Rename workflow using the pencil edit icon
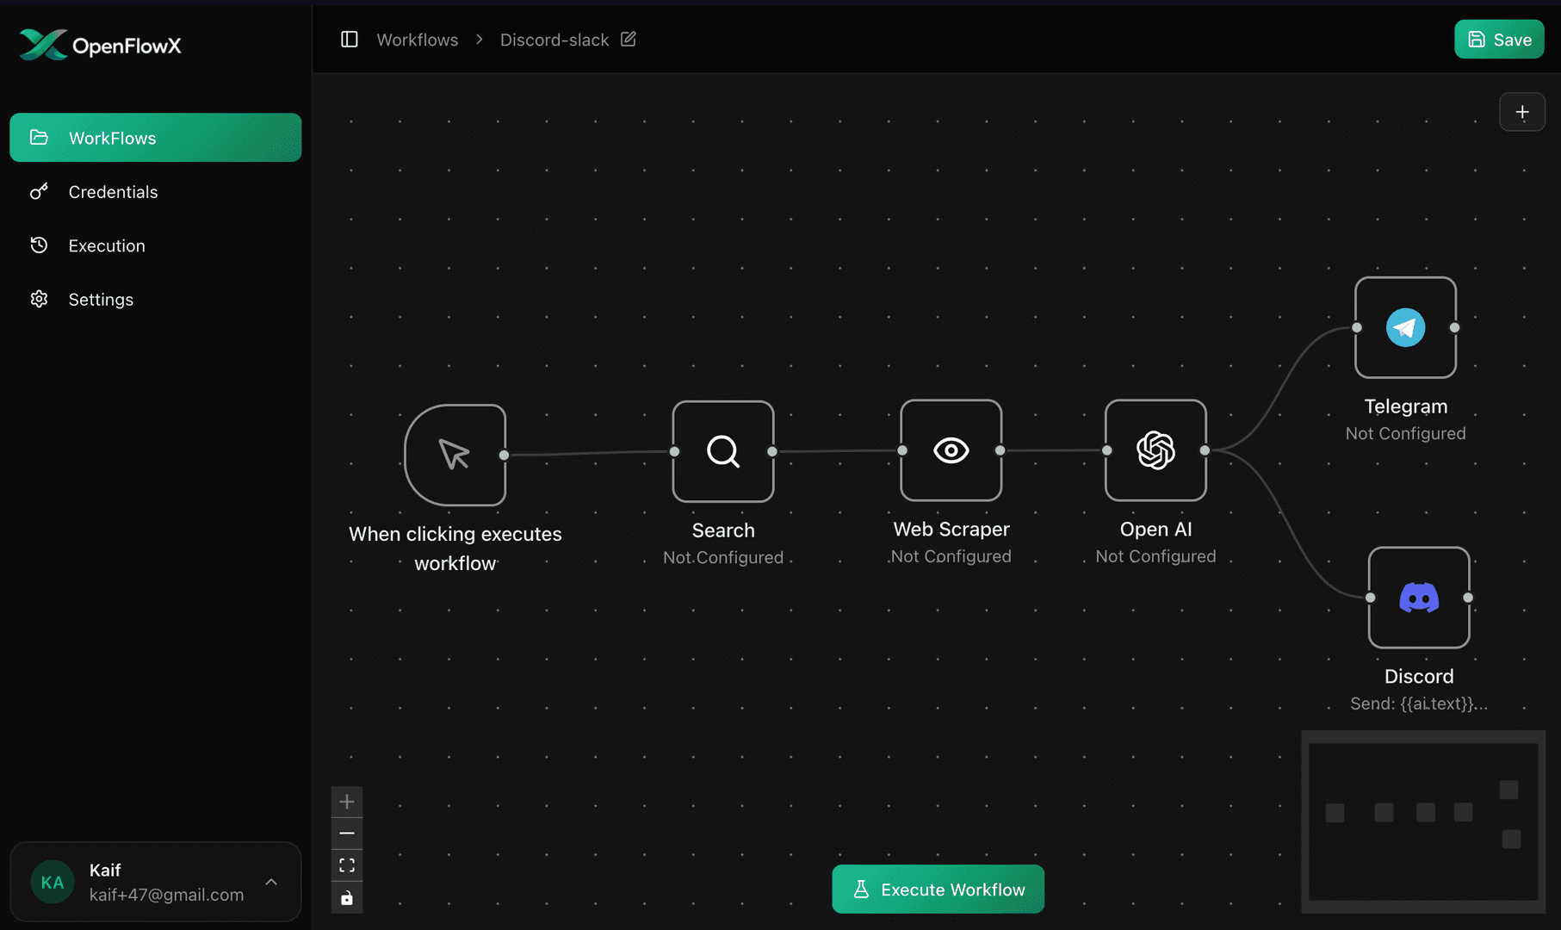This screenshot has height=930, width=1561. pyautogui.click(x=628, y=39)
